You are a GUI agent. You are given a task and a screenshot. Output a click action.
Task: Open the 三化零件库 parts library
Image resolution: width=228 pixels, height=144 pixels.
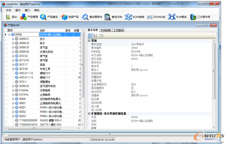[193, 17]
